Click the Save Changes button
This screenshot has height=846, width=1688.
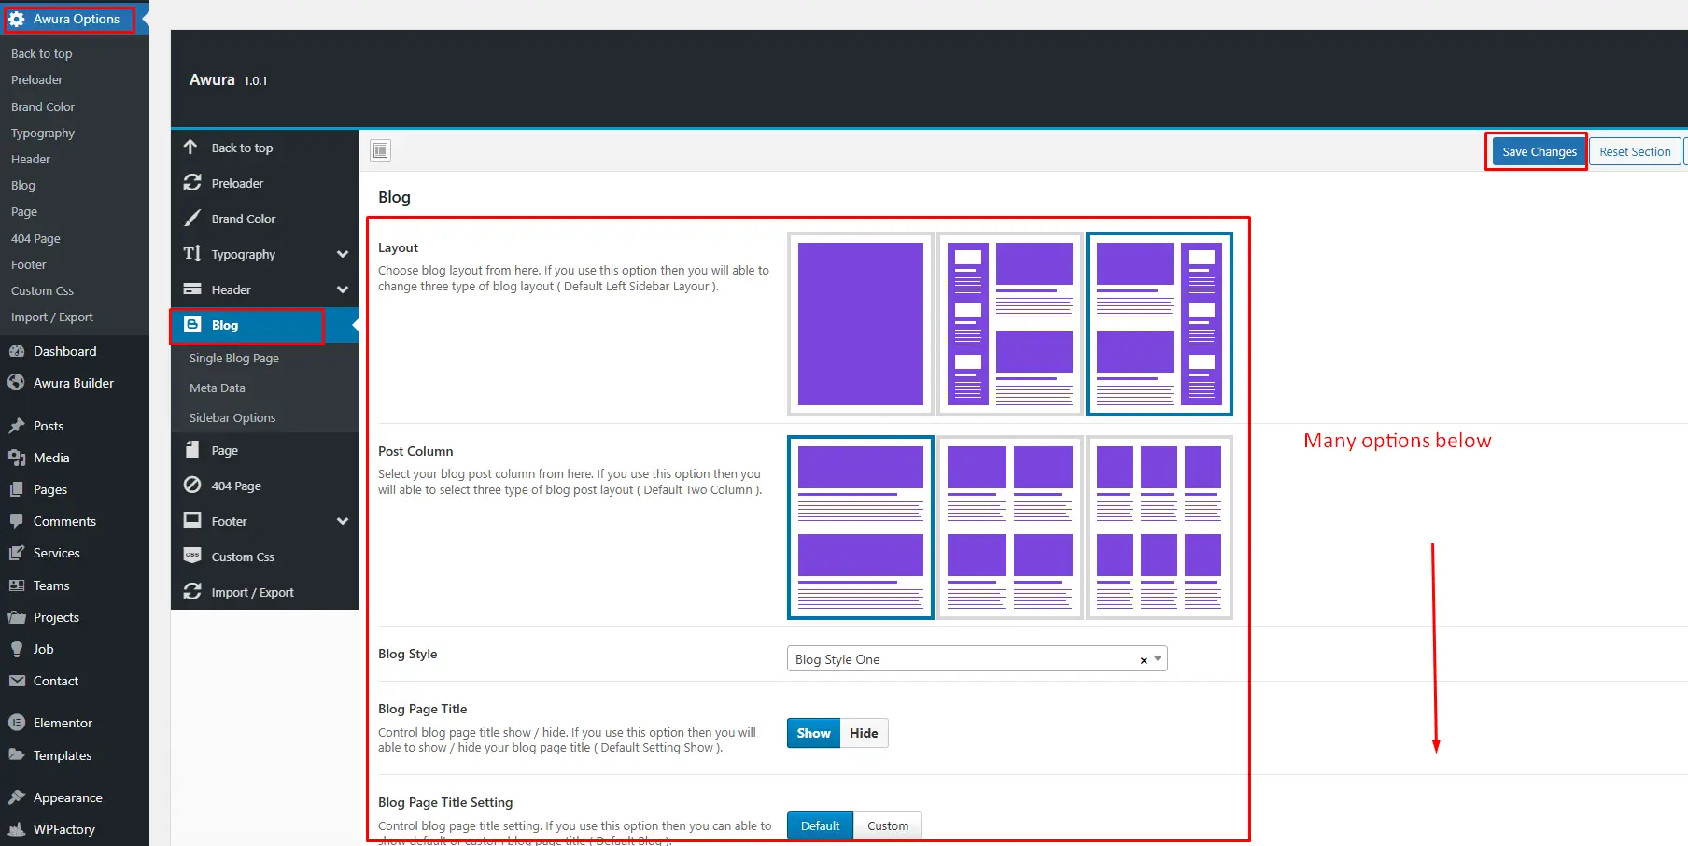point(1539,151)
